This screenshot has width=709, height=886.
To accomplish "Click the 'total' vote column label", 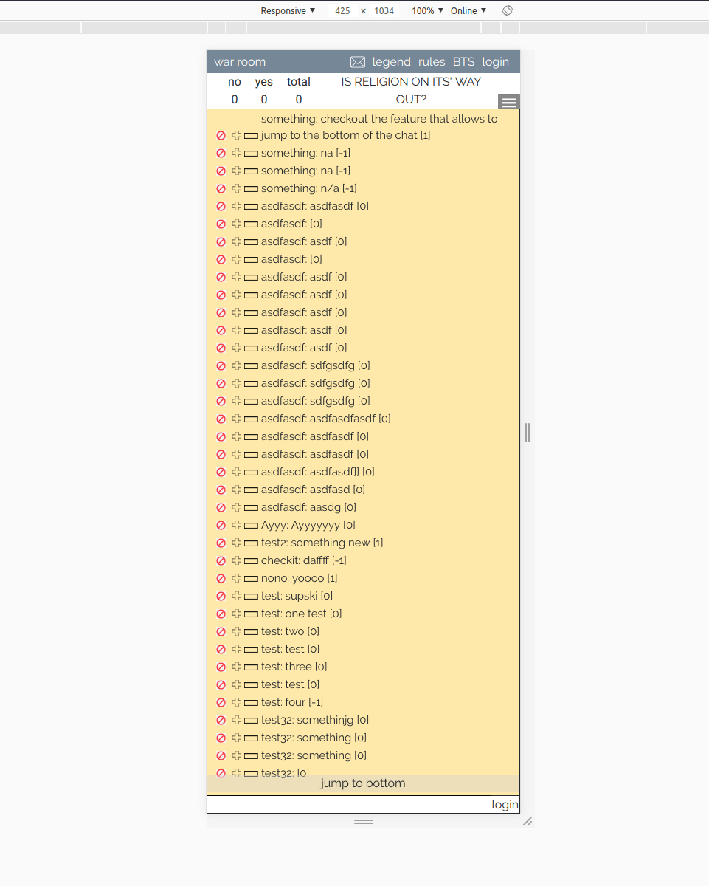I will (x=299, y=82).
